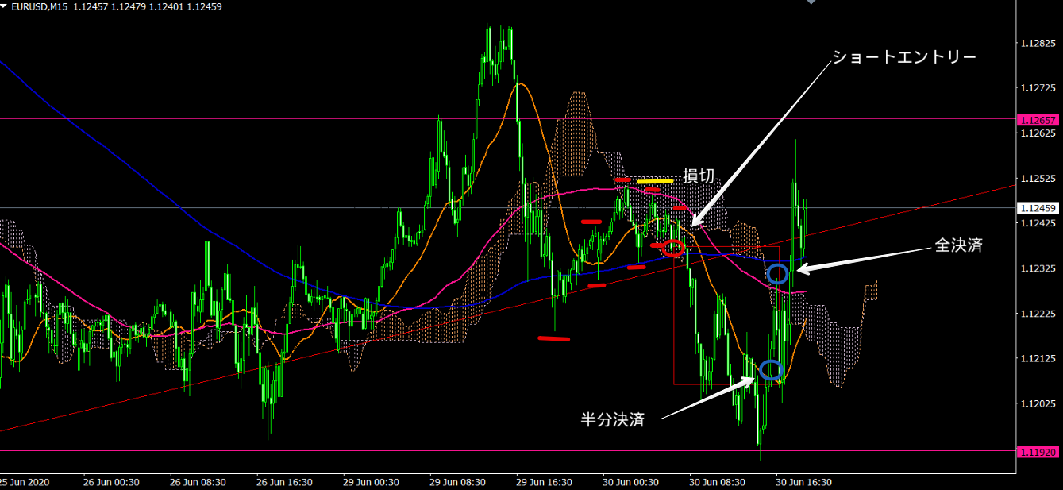Click the 1.12225 price scale label
The width and height of the screenshot is (1063, 490).
click(x=1037, y=314)
